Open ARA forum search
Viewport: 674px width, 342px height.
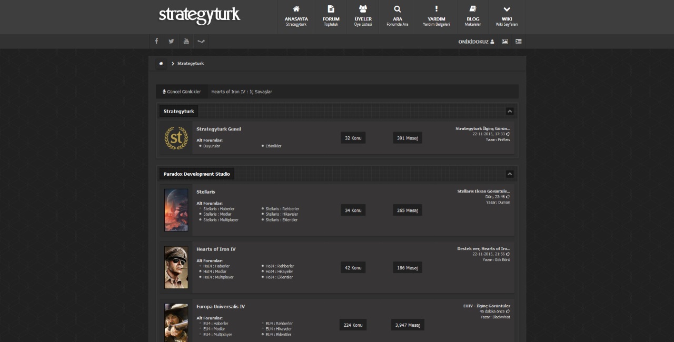coord(398,17)
